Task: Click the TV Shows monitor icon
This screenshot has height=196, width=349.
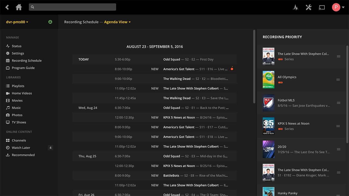Action: 8,122
